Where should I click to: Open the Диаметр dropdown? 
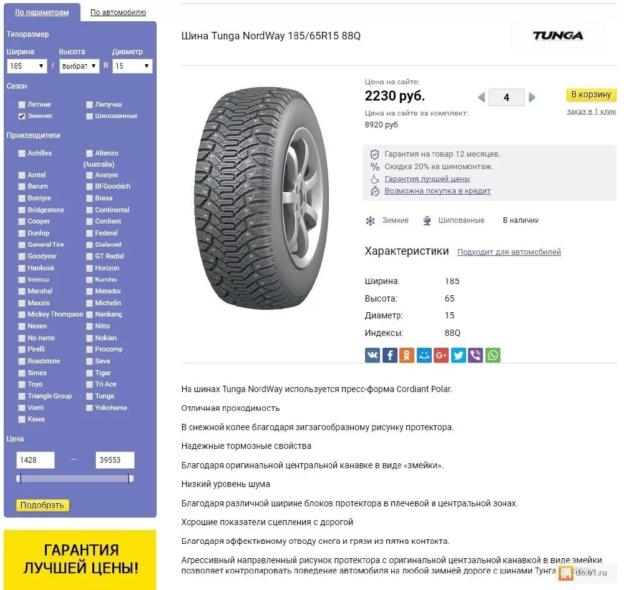[132, 66]
